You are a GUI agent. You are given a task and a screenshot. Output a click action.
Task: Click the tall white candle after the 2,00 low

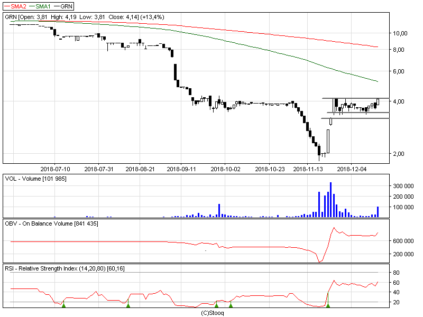click(328, 141)
